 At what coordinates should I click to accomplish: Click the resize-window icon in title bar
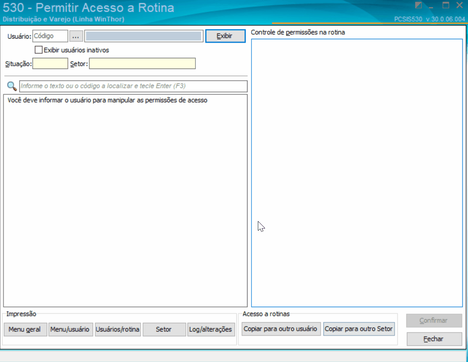(x=418, y=5)
